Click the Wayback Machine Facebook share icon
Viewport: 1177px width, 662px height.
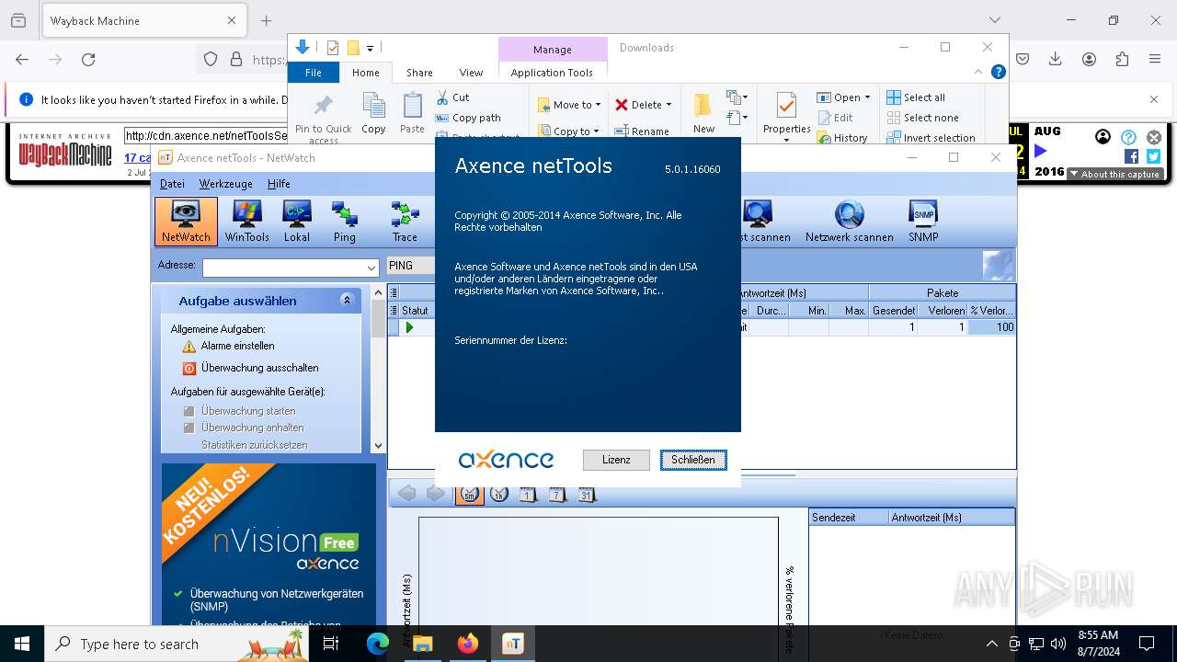coord(1131,156)
